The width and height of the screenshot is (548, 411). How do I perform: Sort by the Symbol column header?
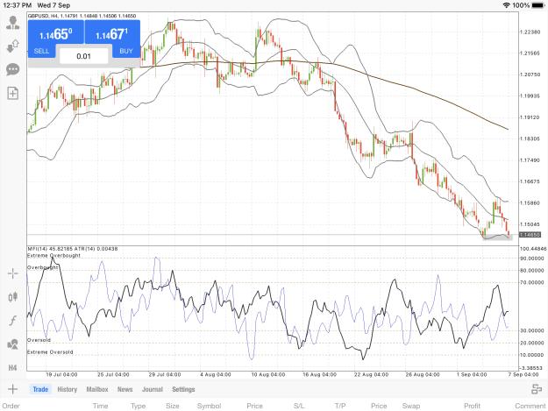[209, 406]
